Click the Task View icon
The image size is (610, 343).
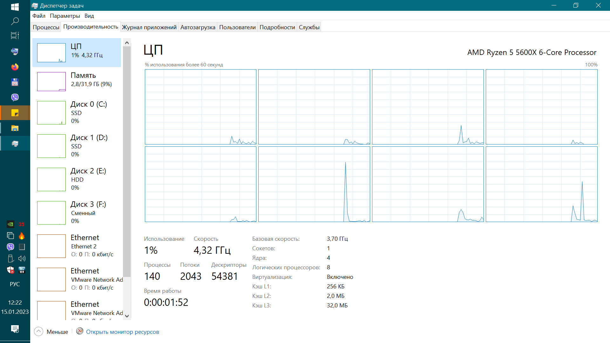[x=15, y=36]
